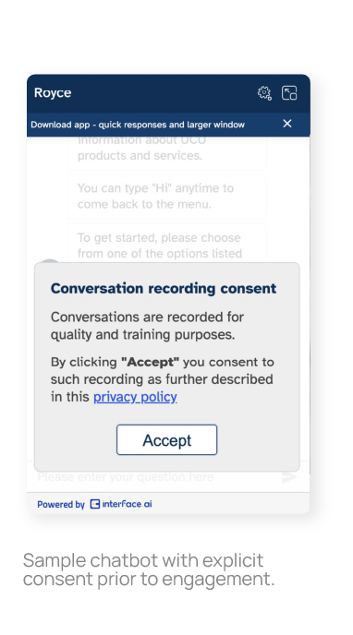Click the "Sample chatbot with explicit consent" caption

149,569
